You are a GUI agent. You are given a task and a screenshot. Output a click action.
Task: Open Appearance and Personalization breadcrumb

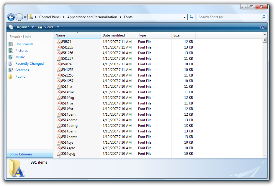92,17
